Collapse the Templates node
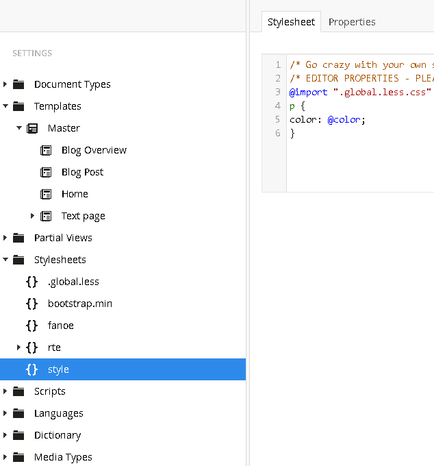Screen dimensions: 434x466 [x=5, y=106]
